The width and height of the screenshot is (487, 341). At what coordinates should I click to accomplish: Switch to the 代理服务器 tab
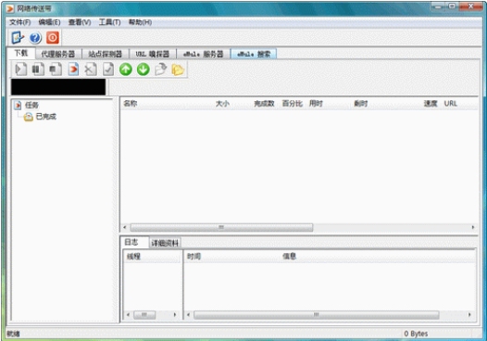pos(58,54)
